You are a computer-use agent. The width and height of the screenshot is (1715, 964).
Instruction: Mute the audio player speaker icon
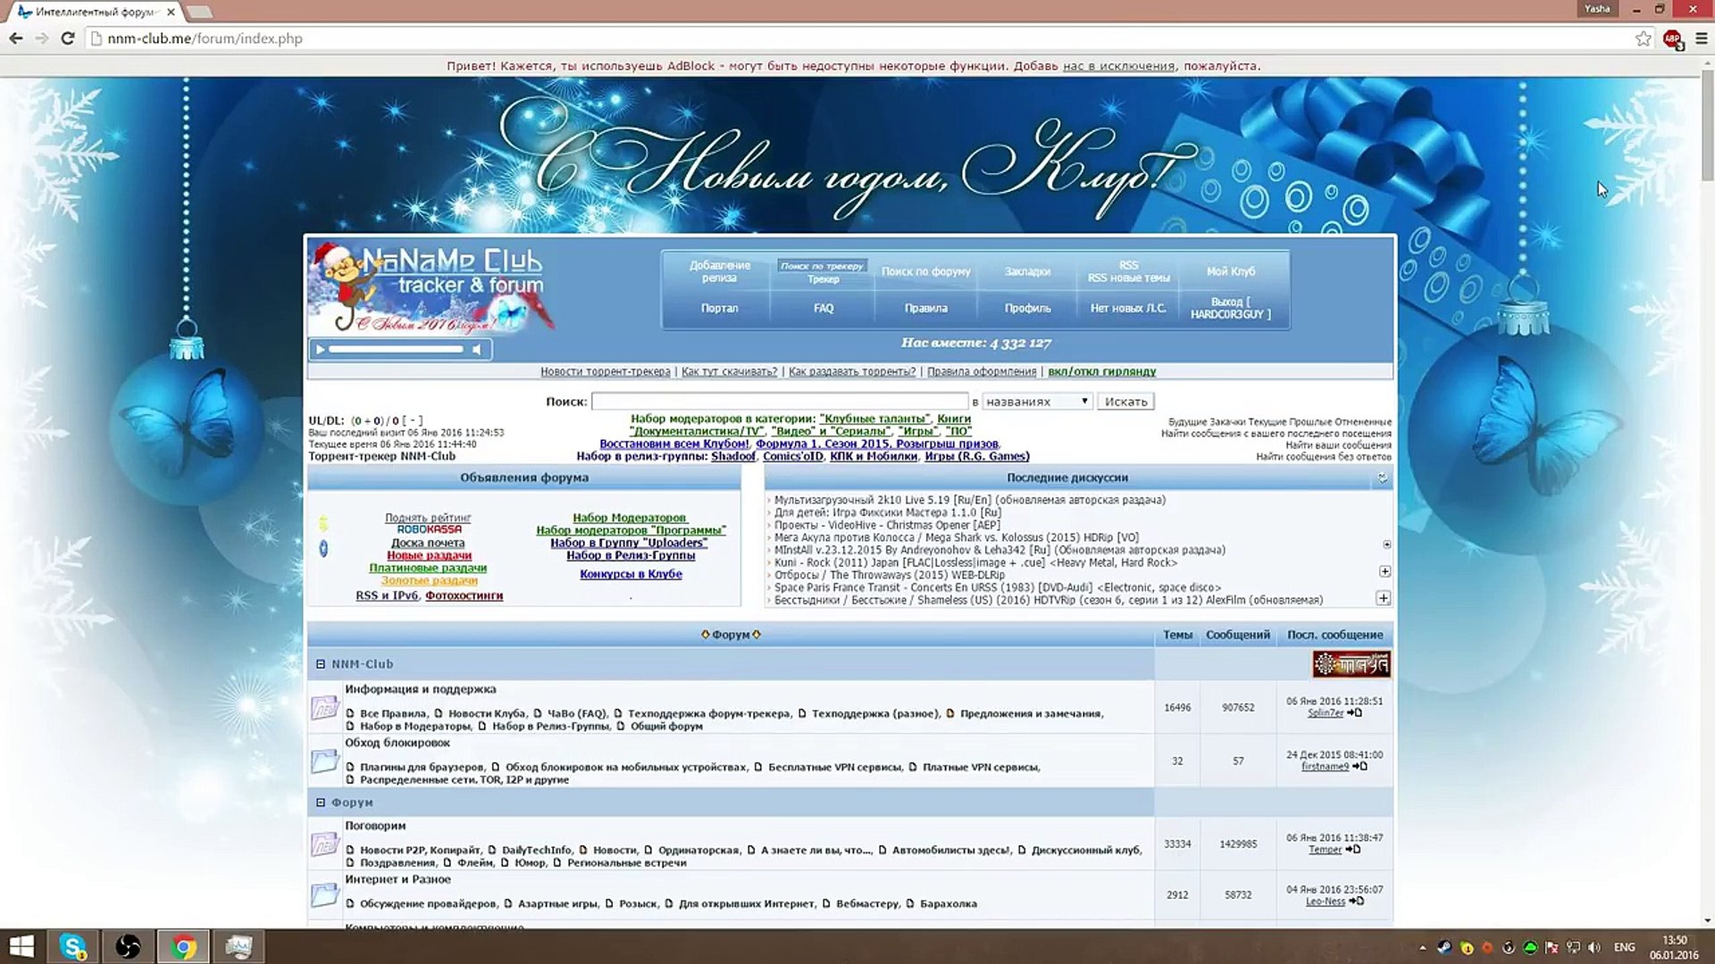(x=477, y=349)
